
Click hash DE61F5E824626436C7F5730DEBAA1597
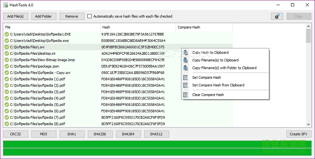[x=133, y=66]
